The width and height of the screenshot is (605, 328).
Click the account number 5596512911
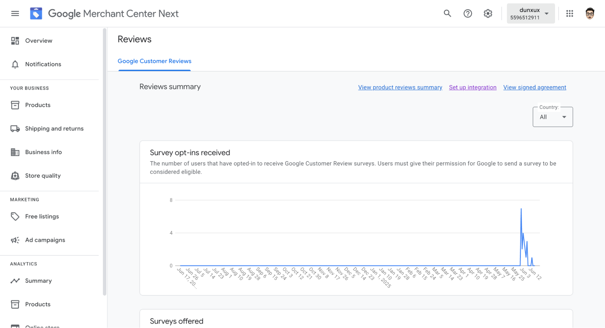click(525, 18)
